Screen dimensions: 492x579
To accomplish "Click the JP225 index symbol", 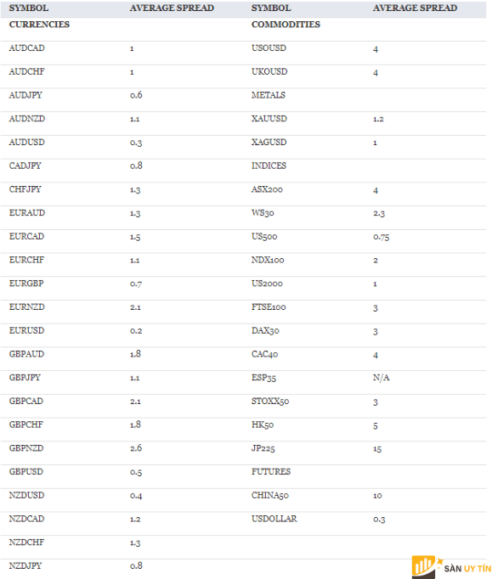I will pos(263,448).
